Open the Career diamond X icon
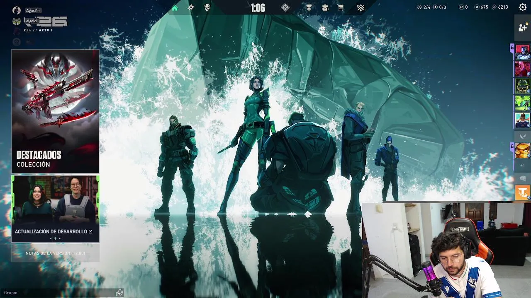531x298 pixels. click(x=285, y=7)
